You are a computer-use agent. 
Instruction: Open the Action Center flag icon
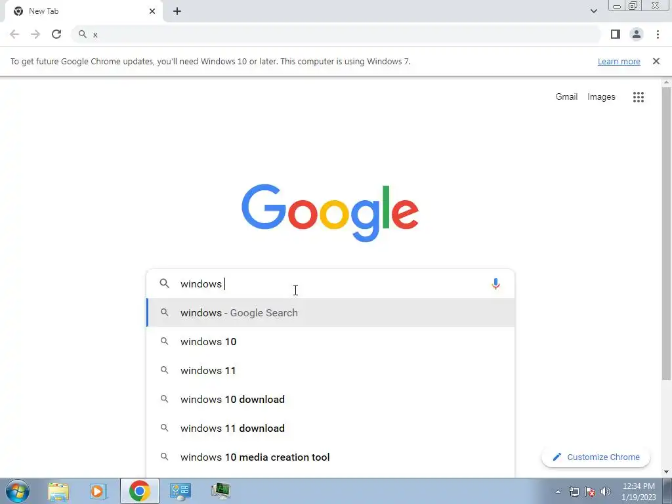tap(590, 492)
